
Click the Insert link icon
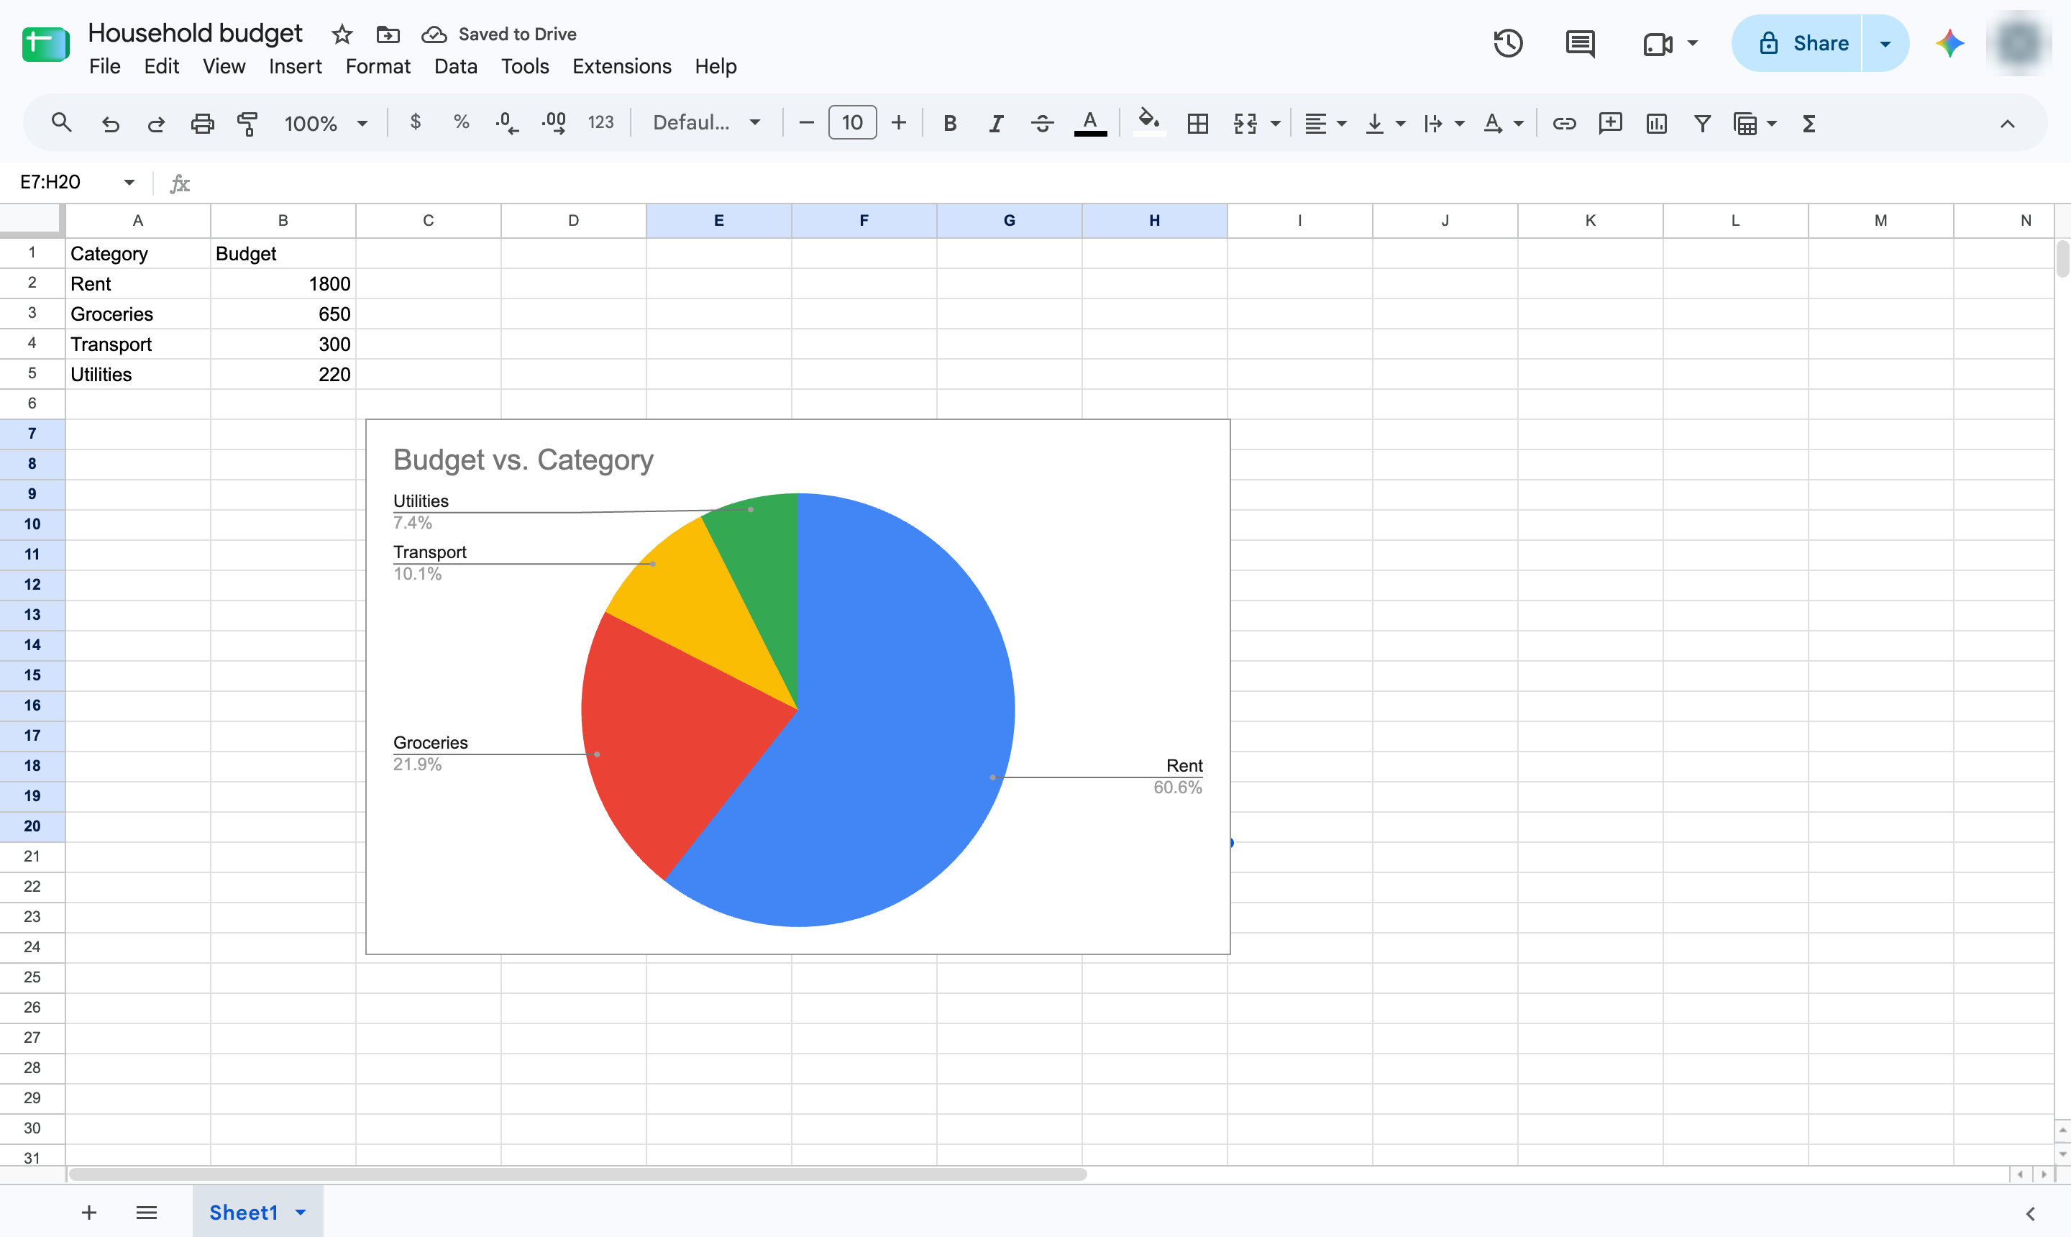coord(1563,124)
